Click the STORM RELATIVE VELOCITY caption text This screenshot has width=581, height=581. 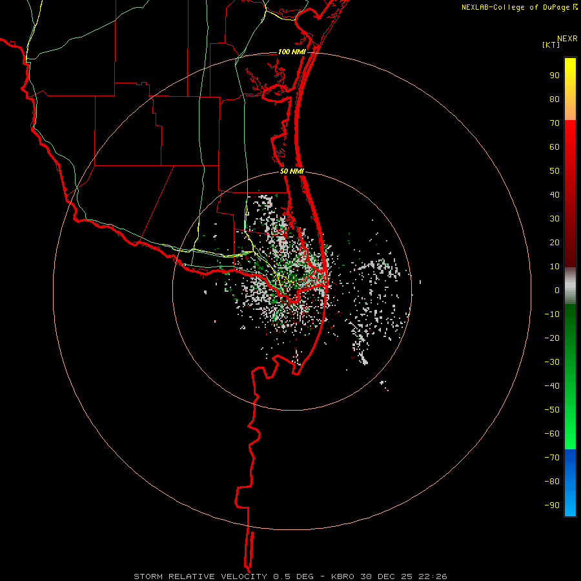tap(200, 576)
